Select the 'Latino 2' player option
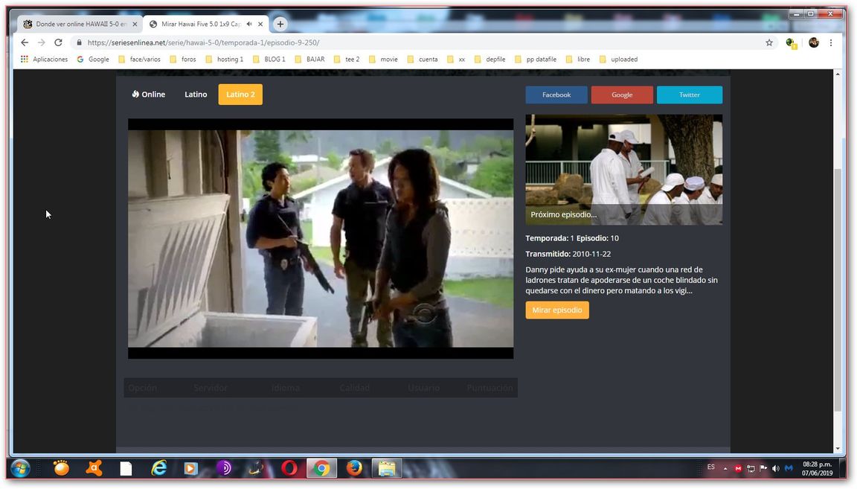The height and width of the screenshot is (489, 857). tap(240, 95)
